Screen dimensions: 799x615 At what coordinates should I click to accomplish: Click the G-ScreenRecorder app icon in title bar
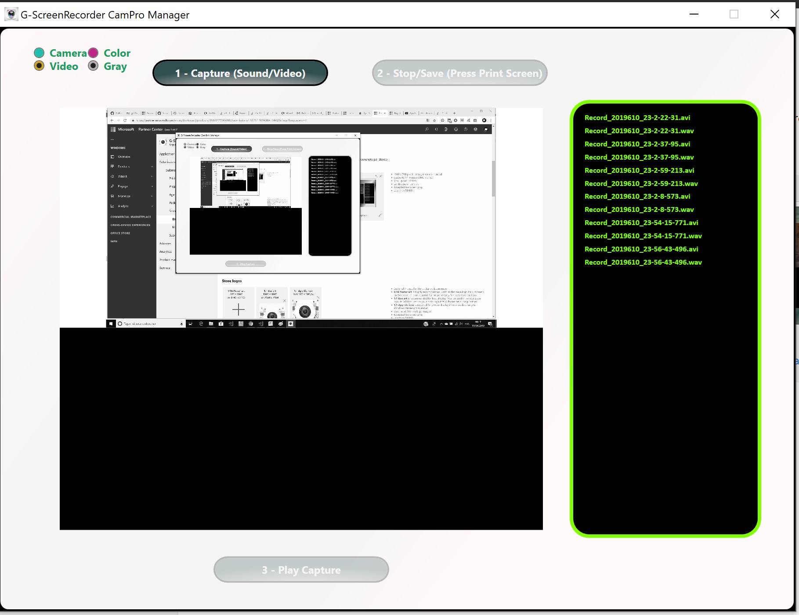11,14
